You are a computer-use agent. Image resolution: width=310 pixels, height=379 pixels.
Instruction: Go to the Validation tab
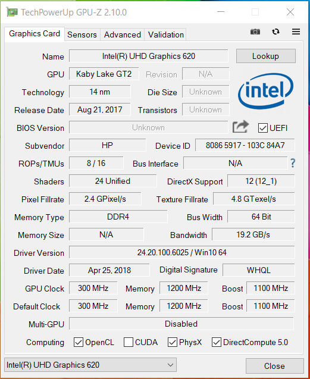point(166,35)
